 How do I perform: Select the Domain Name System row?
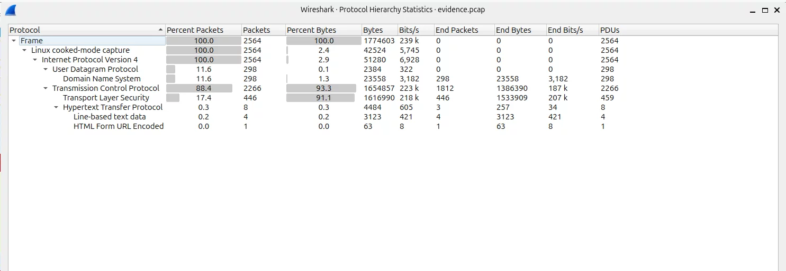click(x=102, y=79)
